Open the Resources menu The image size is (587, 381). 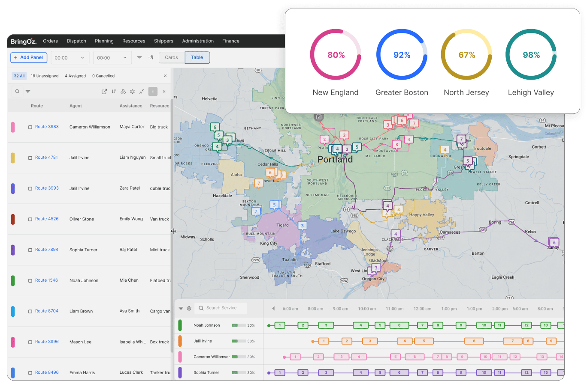(134, 41)
